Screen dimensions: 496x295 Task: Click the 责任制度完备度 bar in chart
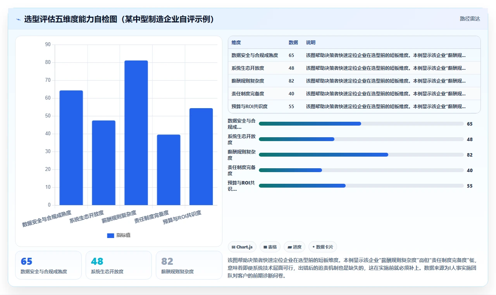click(169, 170)
